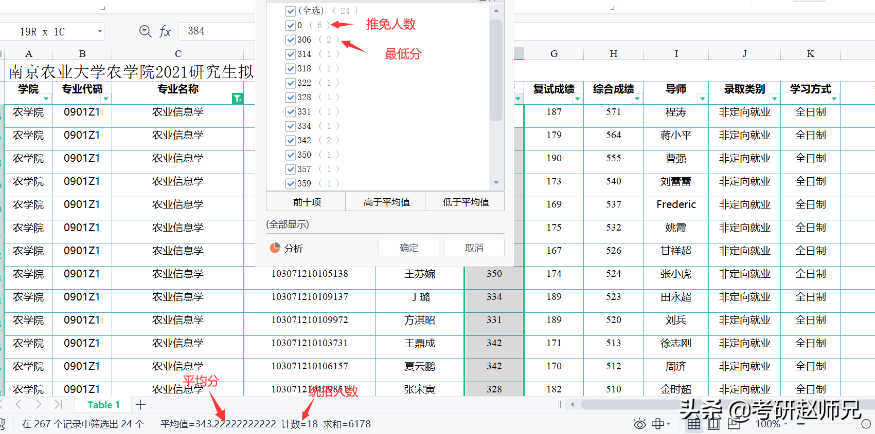Uncheck the 306 value checkbox
This screenshot has width=875, height=434.
tap(291, 40)
